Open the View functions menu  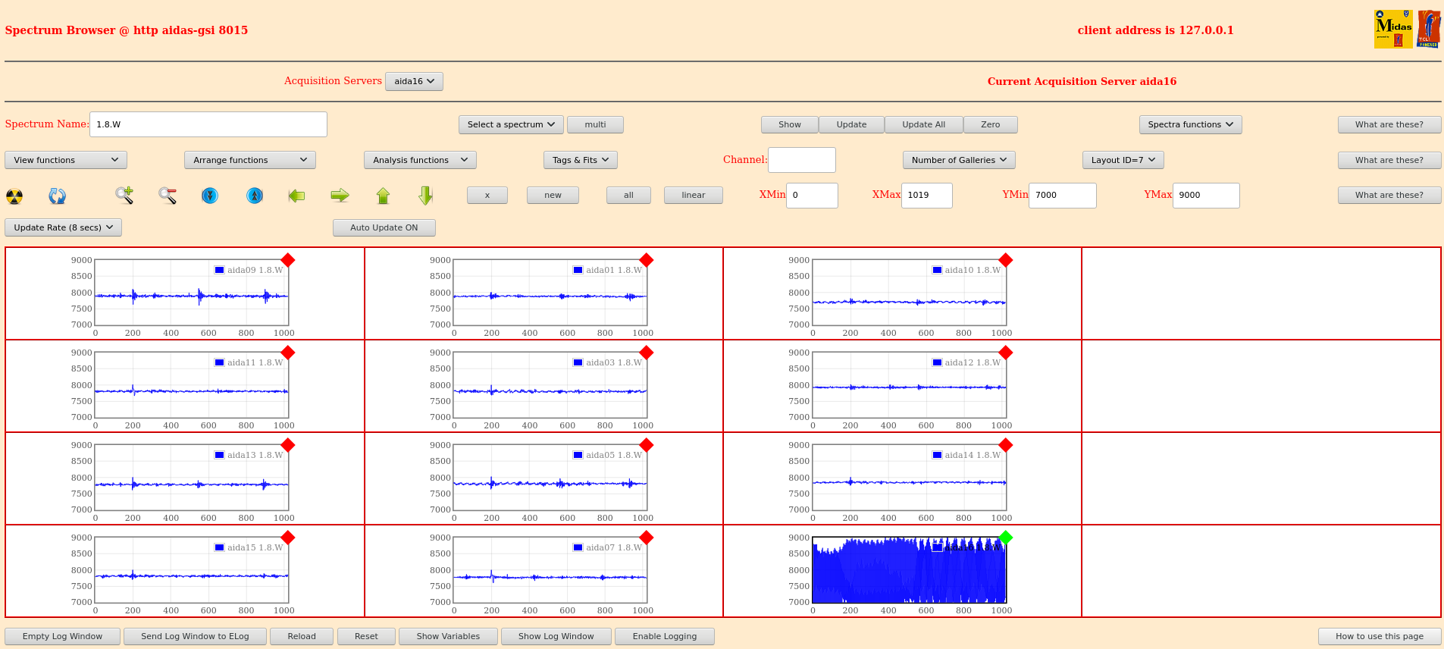pyautogui.click(x=66, y=160)
